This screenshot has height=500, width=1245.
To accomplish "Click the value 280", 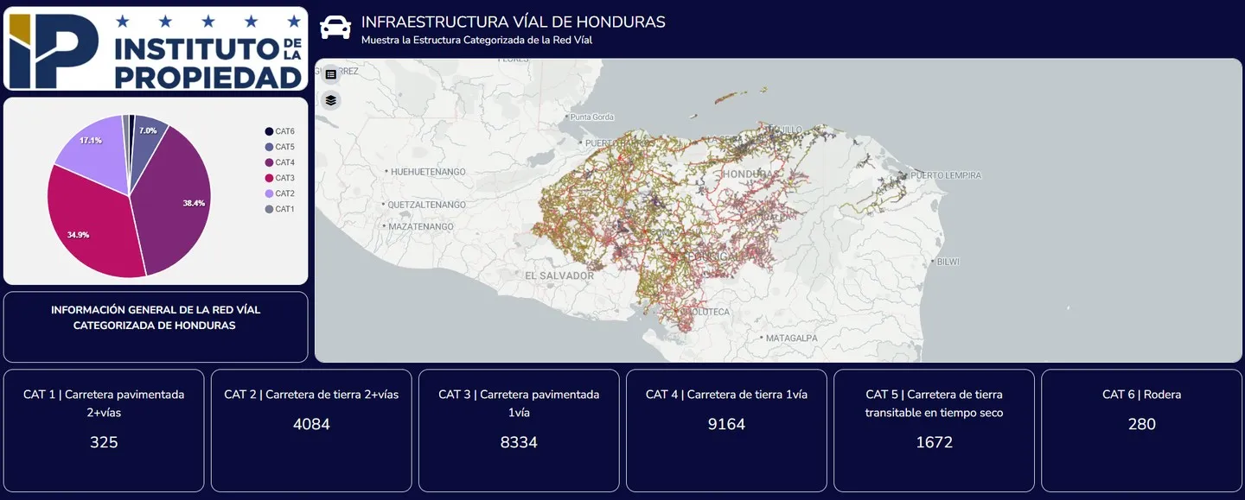I will click(x=1141, y=424).
